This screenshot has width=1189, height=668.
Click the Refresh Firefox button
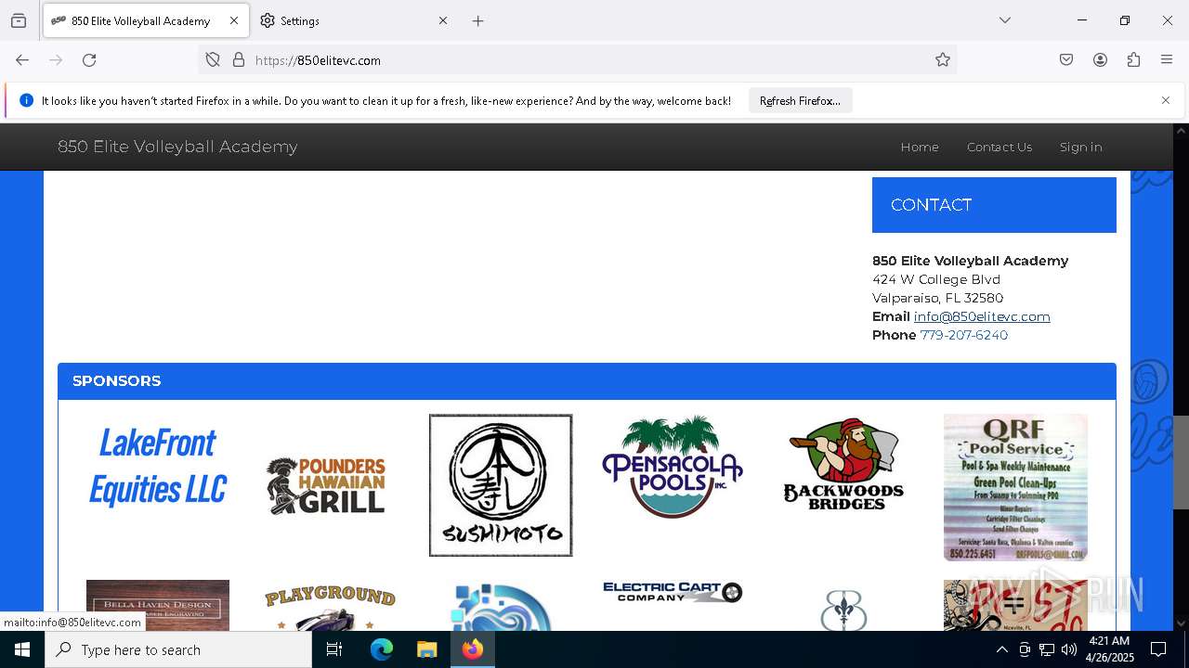point(800,100)
